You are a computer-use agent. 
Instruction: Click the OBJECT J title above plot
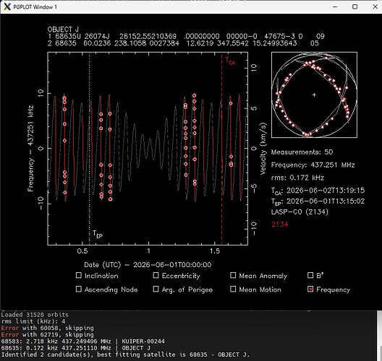(63, 30)
